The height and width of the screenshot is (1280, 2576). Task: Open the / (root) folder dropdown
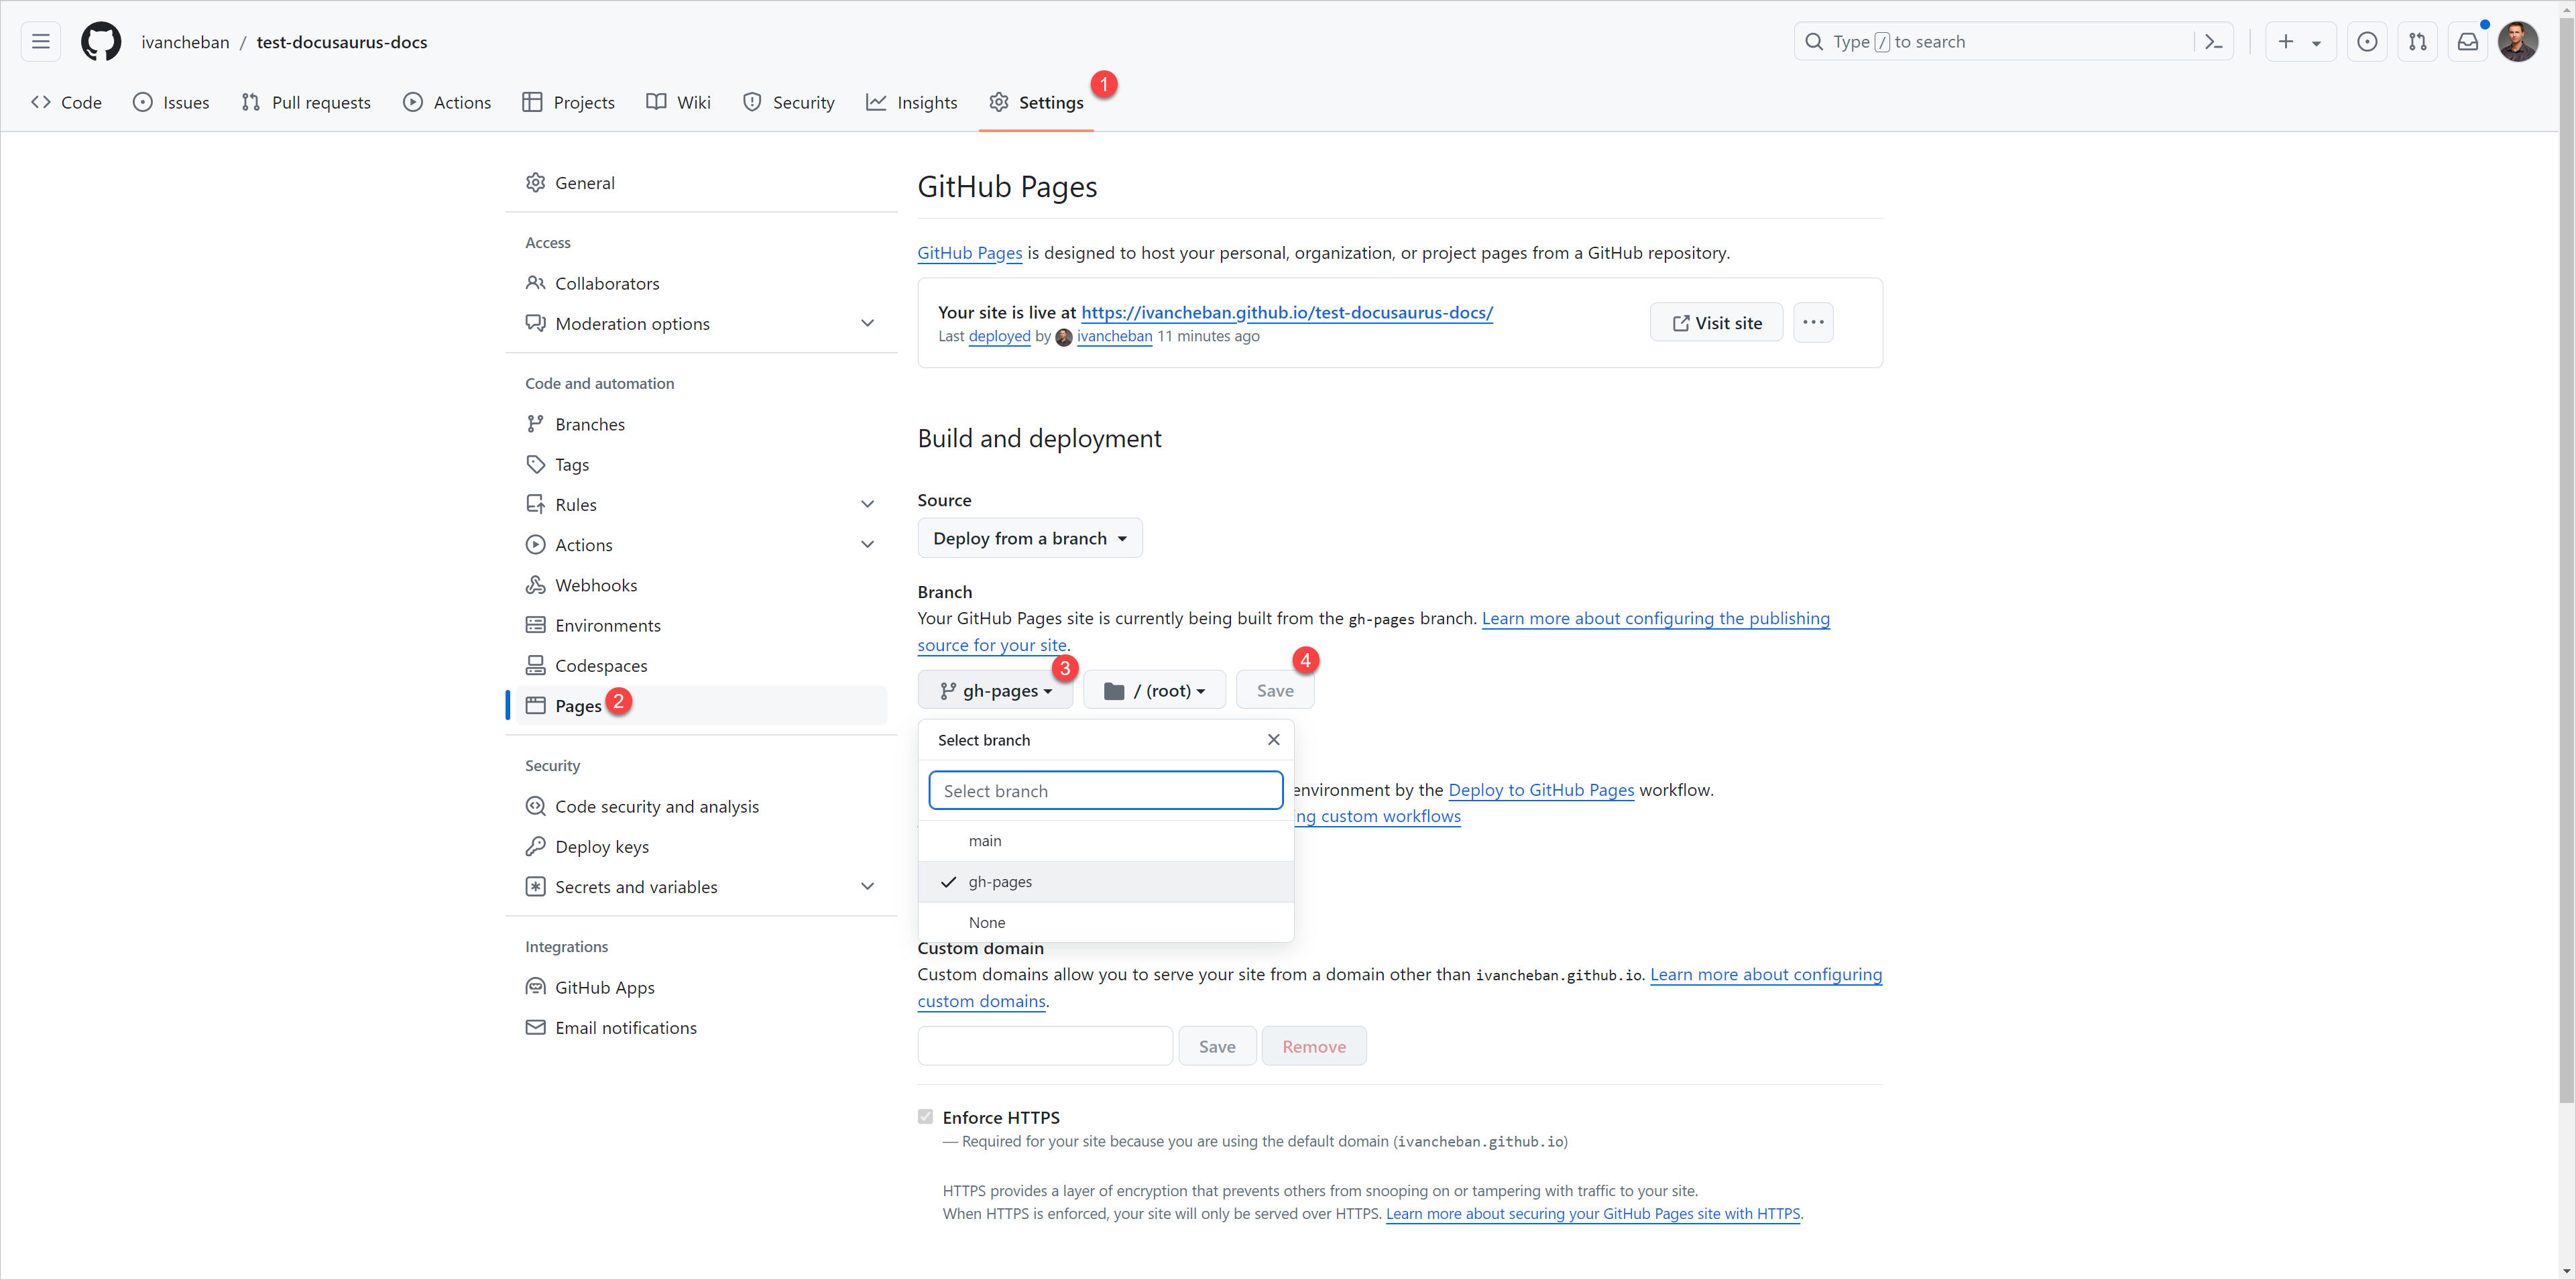pyautogui.click(x=1154, y=690)
